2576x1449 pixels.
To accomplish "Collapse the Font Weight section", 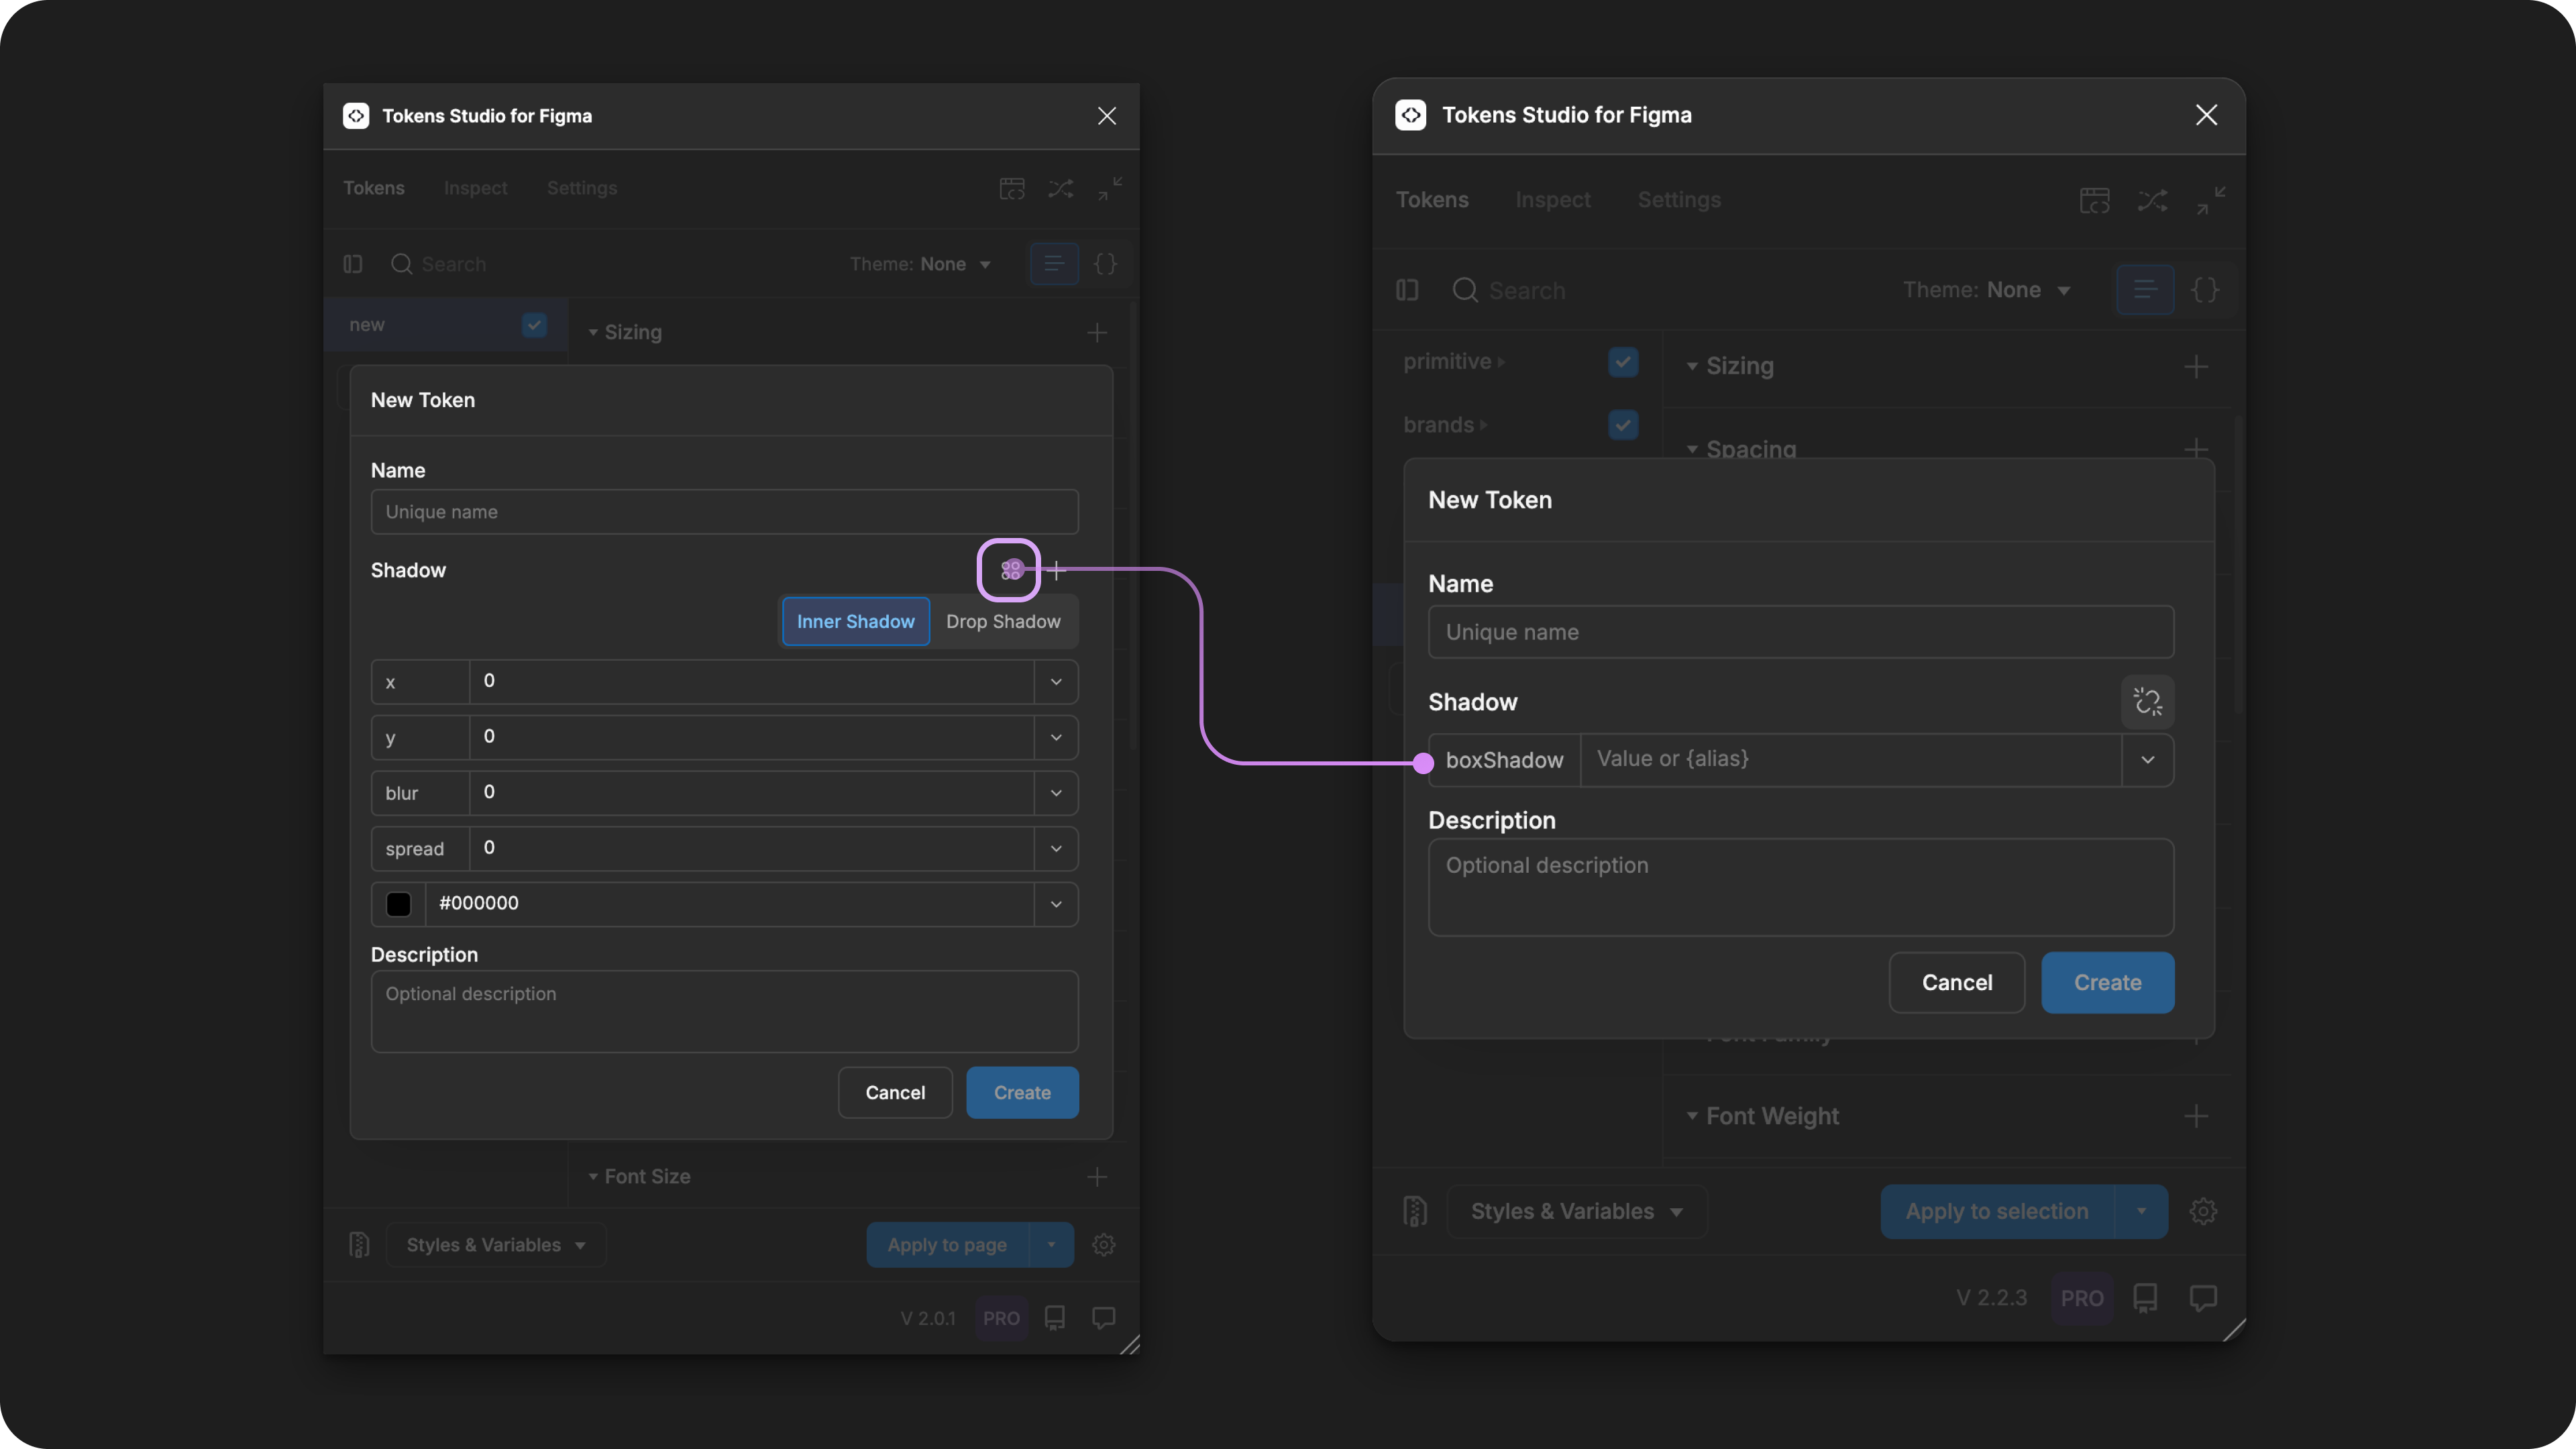I will (1692, 1116).
